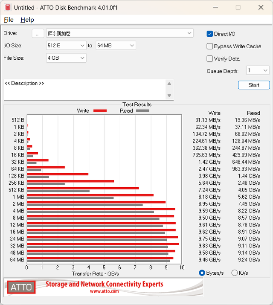Open the Drive selection dropdown

120,33
